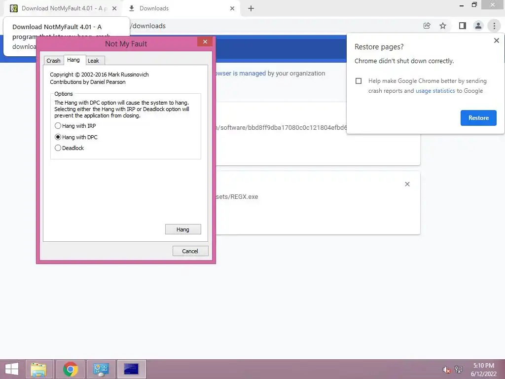The image size is (505, 379).
Task: Remove REGX.exe download entry
Action: (407, 184)
